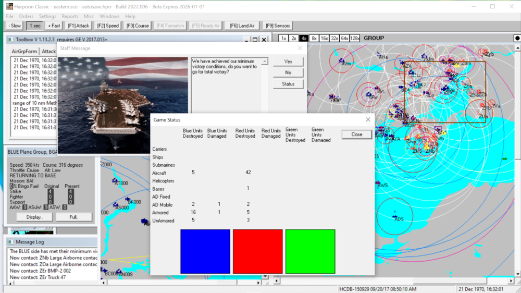This screenshot has width=521, height=293.
Task: Click the green side color block
Action: [311, 251]
